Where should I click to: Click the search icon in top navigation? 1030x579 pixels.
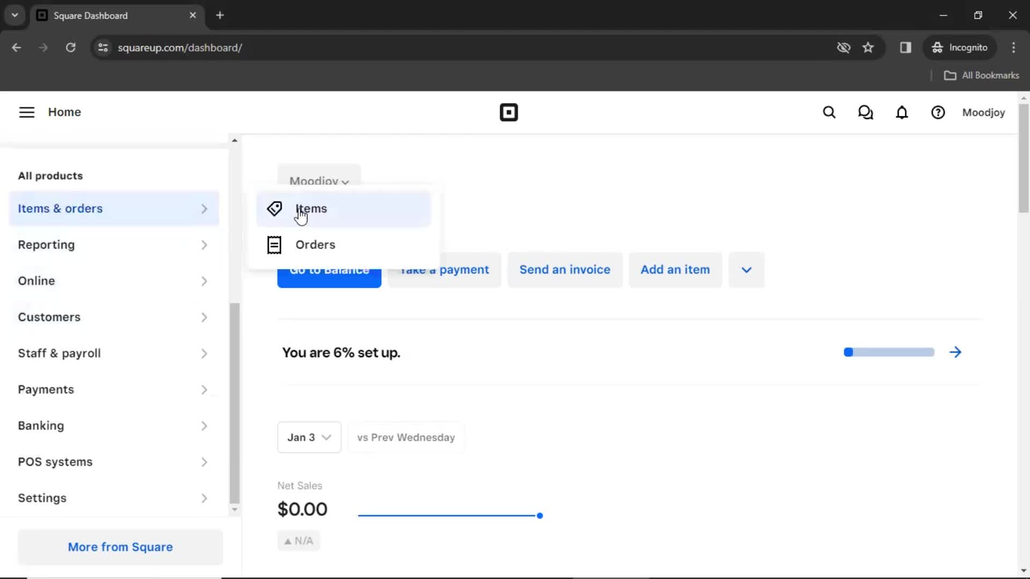pyautogui.click(x=829, y=113)
